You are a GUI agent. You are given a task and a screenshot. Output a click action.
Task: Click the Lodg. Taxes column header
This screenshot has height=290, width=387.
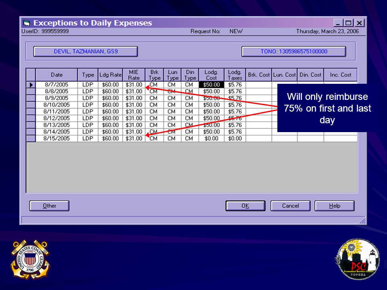click(235, 75)
